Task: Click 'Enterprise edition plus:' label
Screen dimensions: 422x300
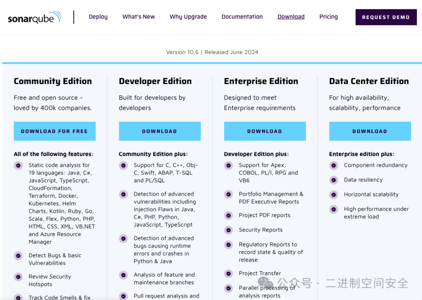Action: coord(361,154)
